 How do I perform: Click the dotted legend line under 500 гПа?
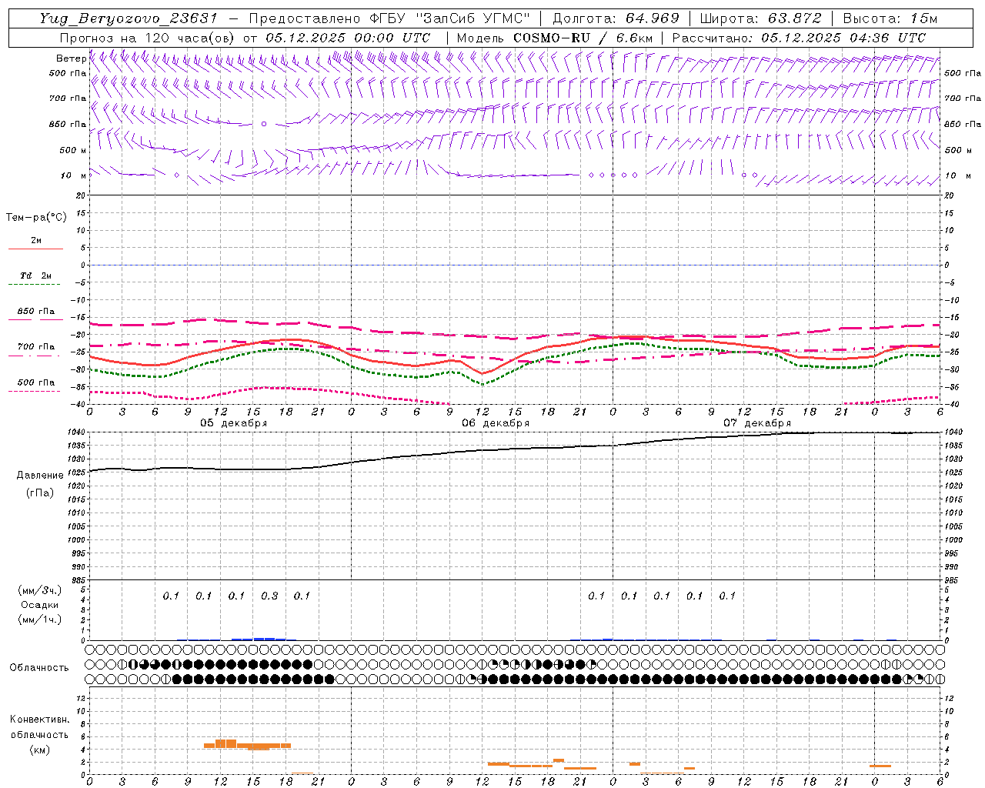pos(34,391)
